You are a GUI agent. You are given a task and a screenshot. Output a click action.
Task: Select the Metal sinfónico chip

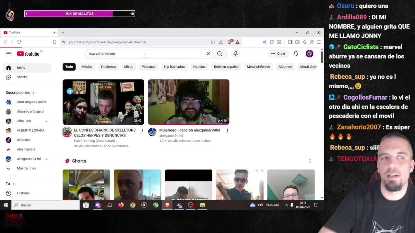pyautogui.click(x=258, y=67)
